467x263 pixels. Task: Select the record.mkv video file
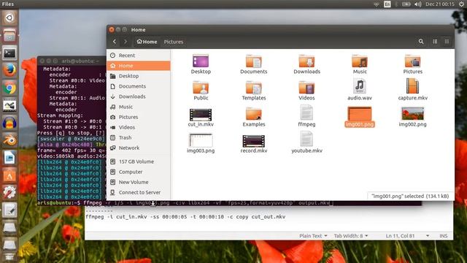(253, 141)
